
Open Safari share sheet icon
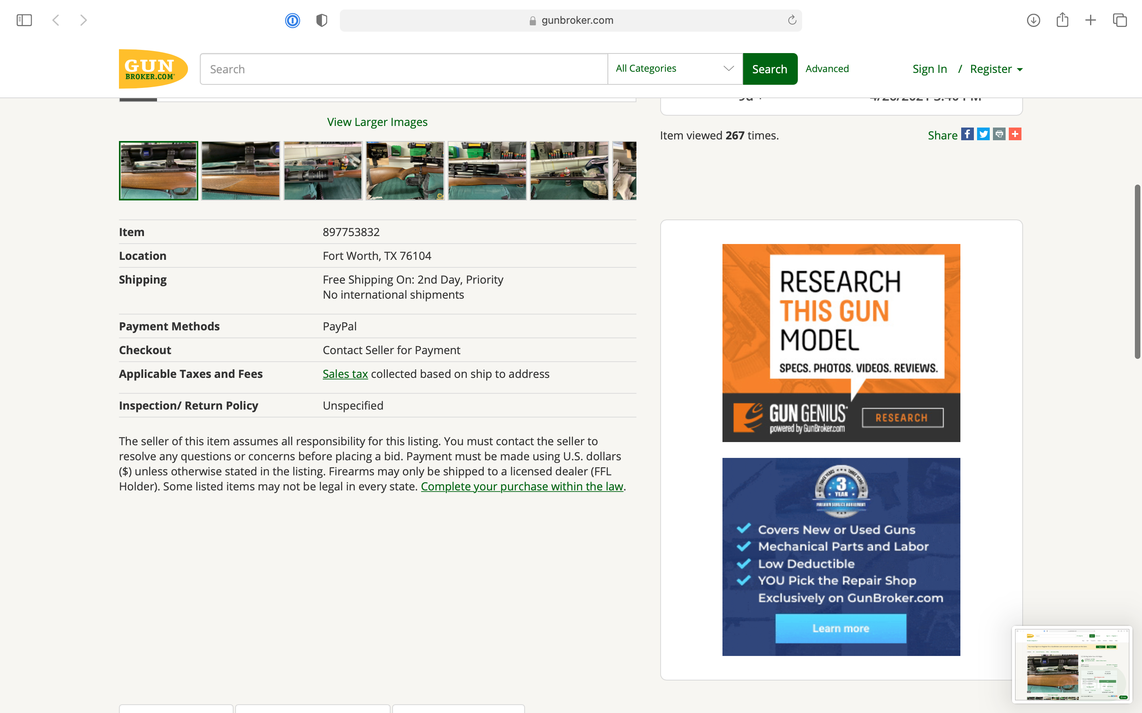click(1062, 20)
